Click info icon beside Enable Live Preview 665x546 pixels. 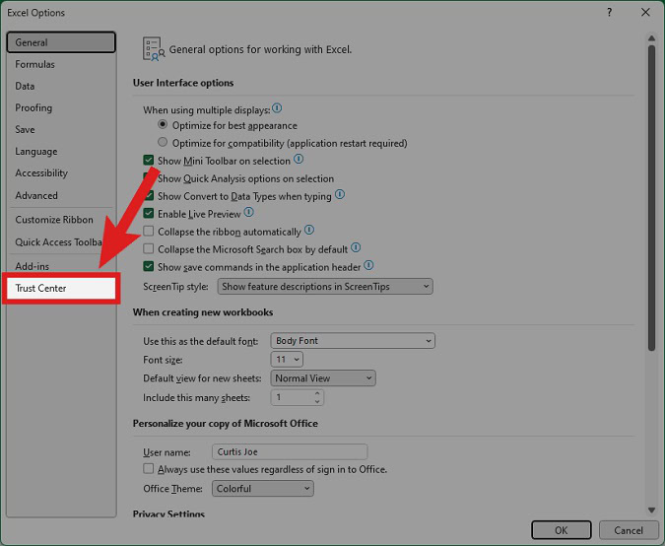[249, 212]
